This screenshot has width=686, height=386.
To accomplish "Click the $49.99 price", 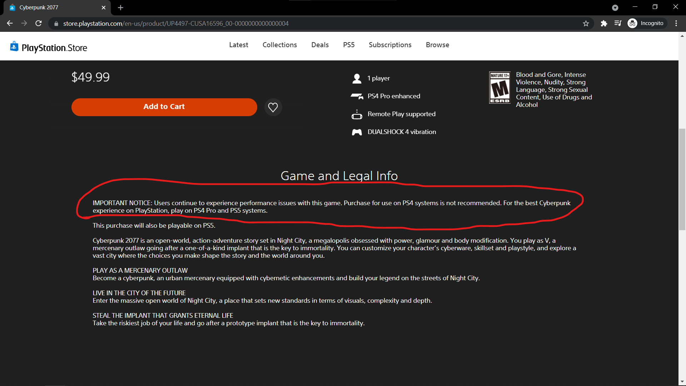I will [x=90, y=77].
